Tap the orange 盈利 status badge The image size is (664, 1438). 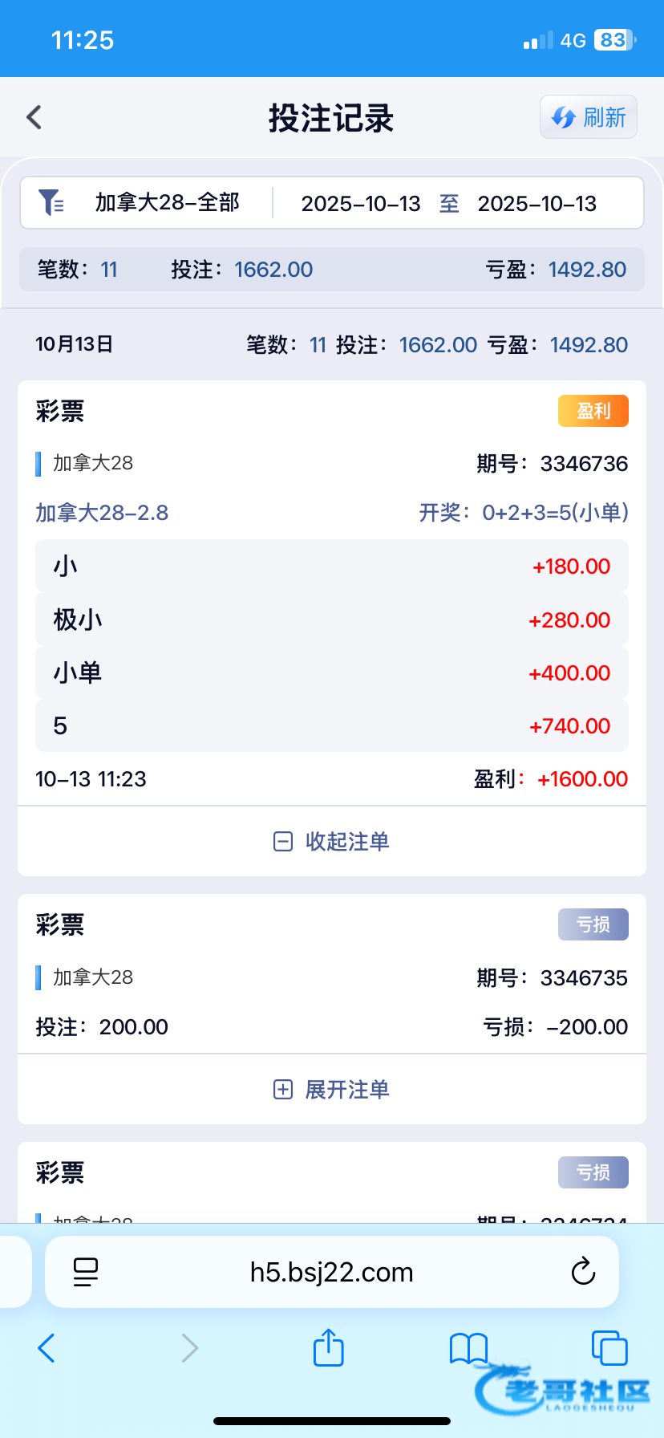click(593, 411)
